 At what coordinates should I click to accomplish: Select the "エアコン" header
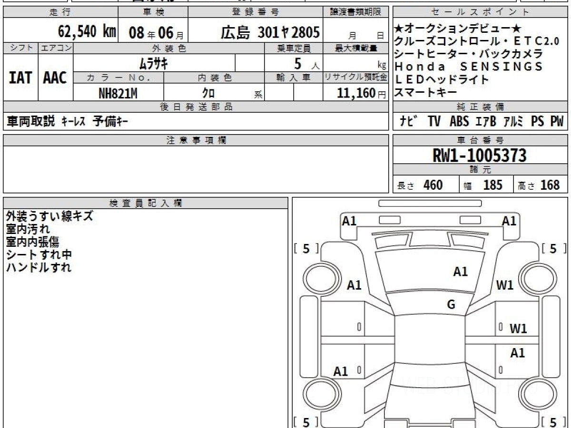[x=56, y=48]
